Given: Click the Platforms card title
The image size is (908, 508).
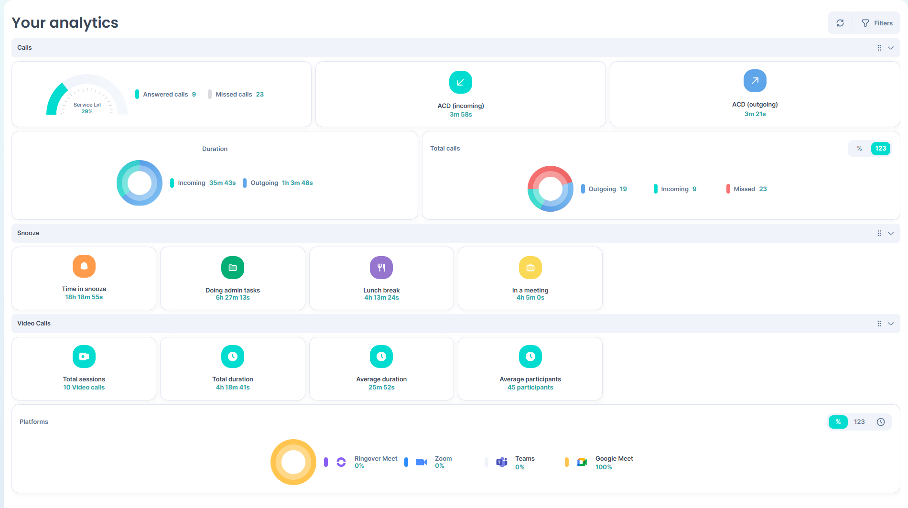Looking at the screenshot, I should (34, 422).
